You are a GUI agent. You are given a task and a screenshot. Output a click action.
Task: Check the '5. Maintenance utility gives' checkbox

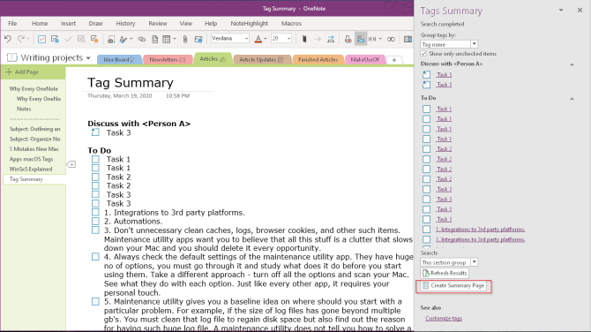95,302
